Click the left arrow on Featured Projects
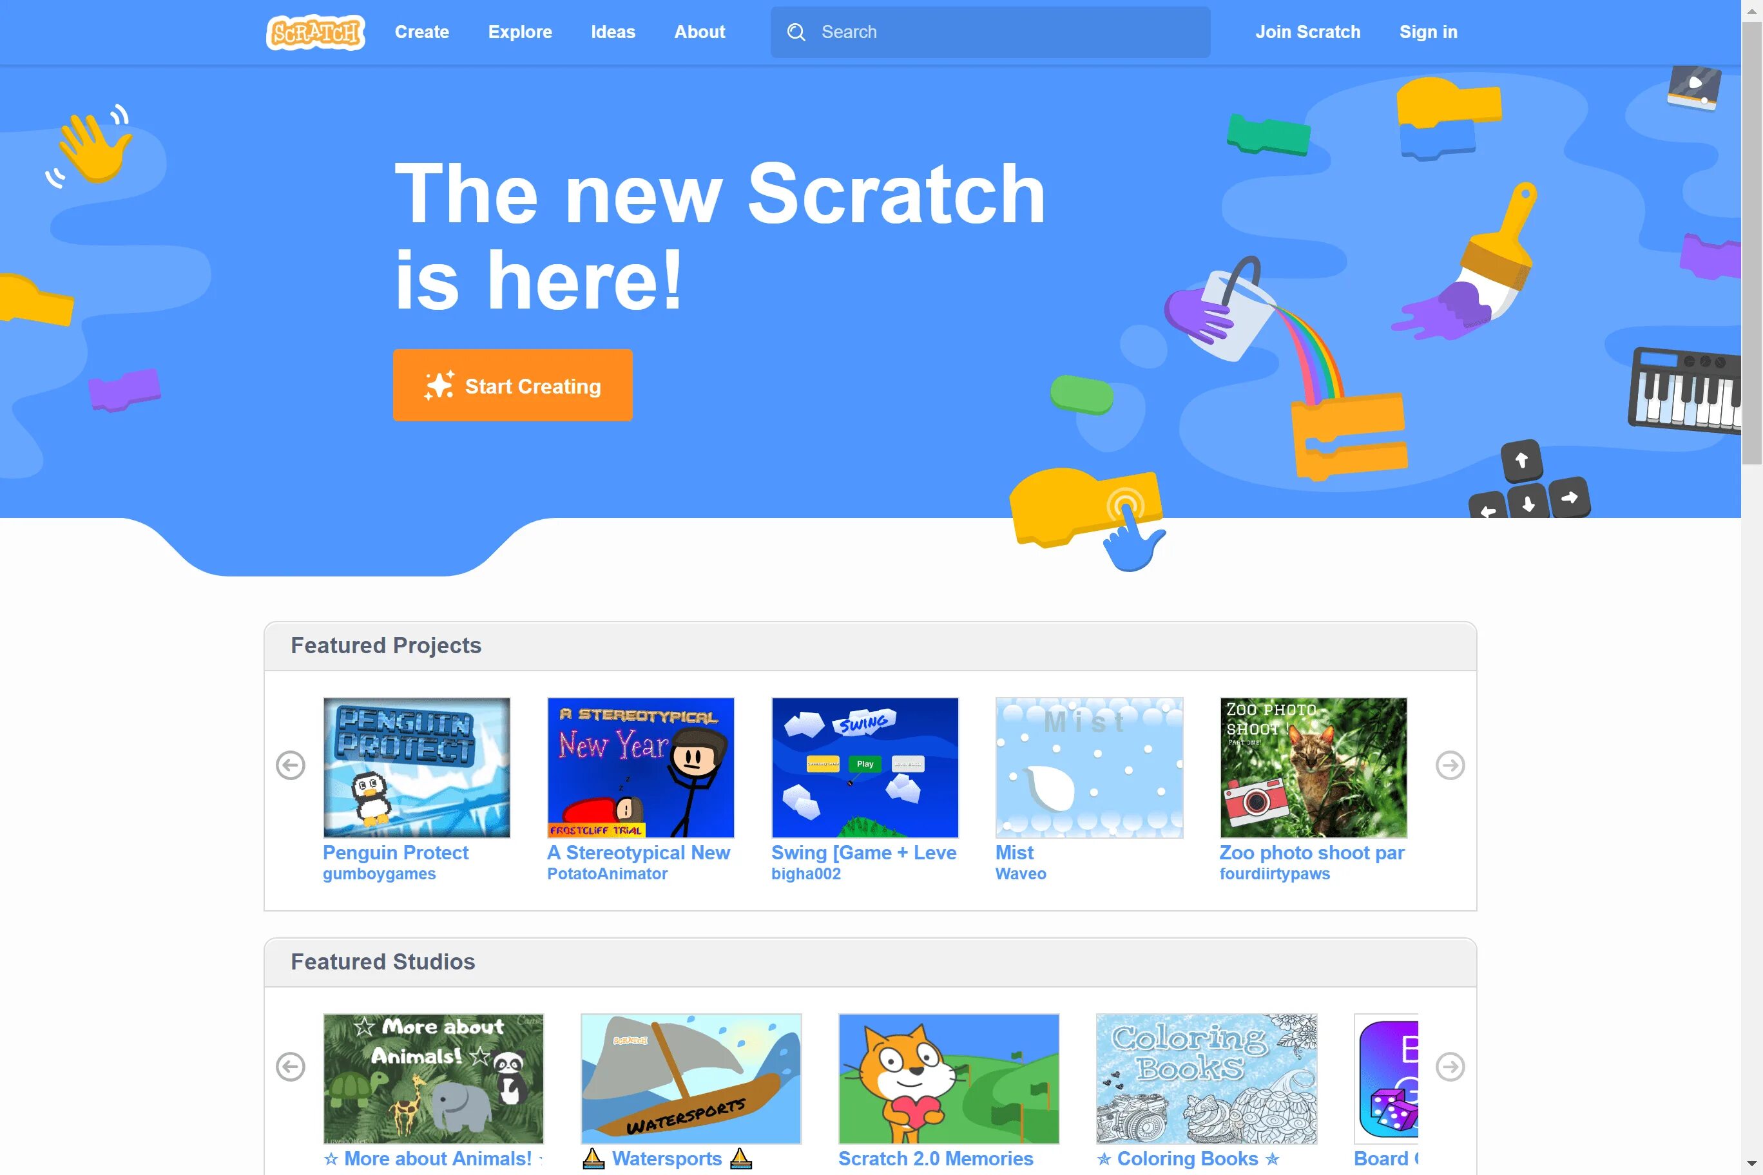Screen dimensions: 1763x1175 point(291,765)
